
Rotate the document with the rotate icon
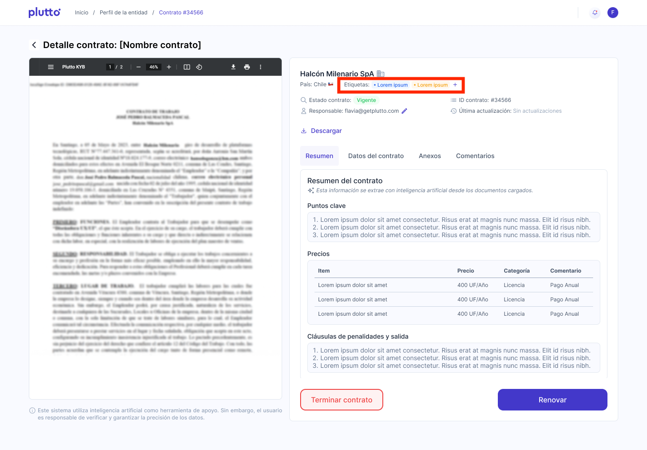point(199,67)
